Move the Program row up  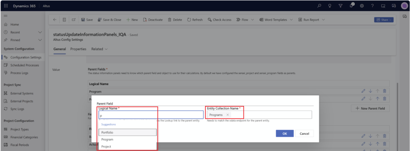377,91
